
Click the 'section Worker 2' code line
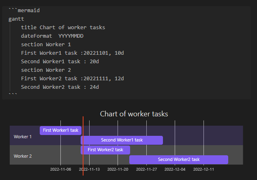46,70
